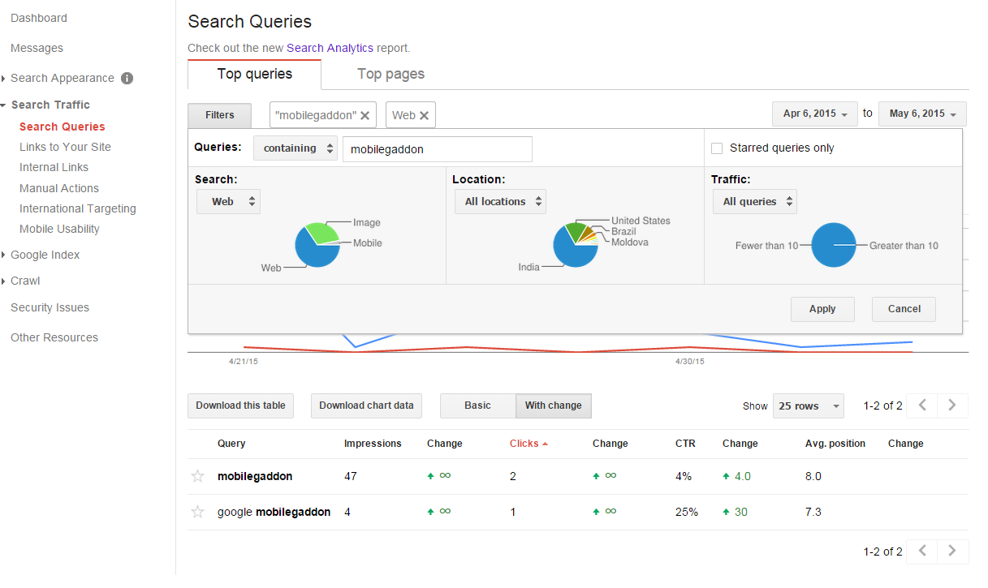The image size is (988, 588).
Task: Cancel the filter panel
Action: coord(904,309)
